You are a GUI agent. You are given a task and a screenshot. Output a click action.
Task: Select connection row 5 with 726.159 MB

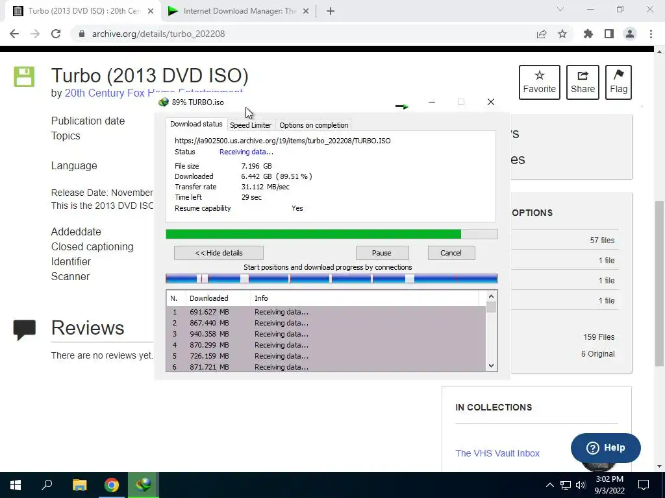coord(326,356)
